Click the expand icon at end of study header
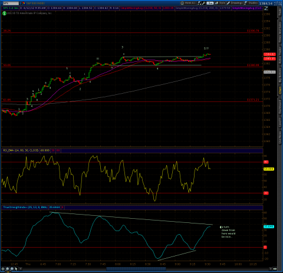 266,8
